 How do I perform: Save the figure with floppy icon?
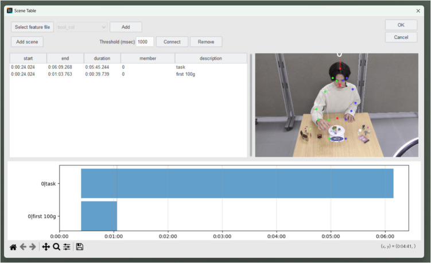coord(80,247)
